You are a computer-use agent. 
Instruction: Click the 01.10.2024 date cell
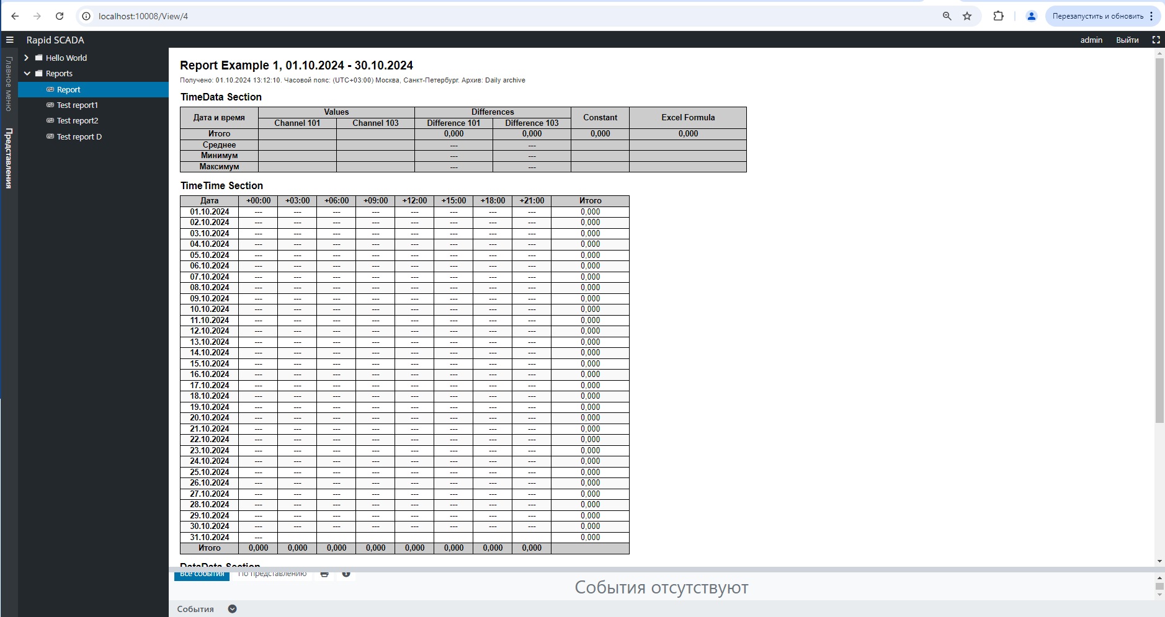tap(209, 211)
